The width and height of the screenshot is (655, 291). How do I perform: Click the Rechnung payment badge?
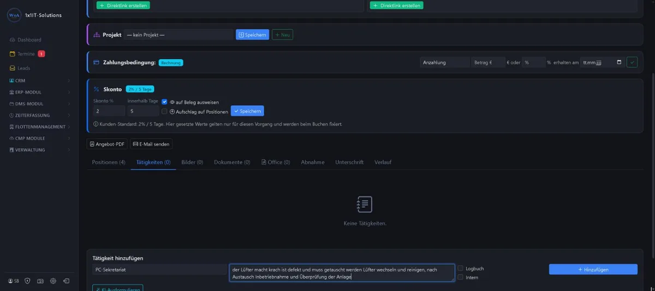click(x=171, y=63)
